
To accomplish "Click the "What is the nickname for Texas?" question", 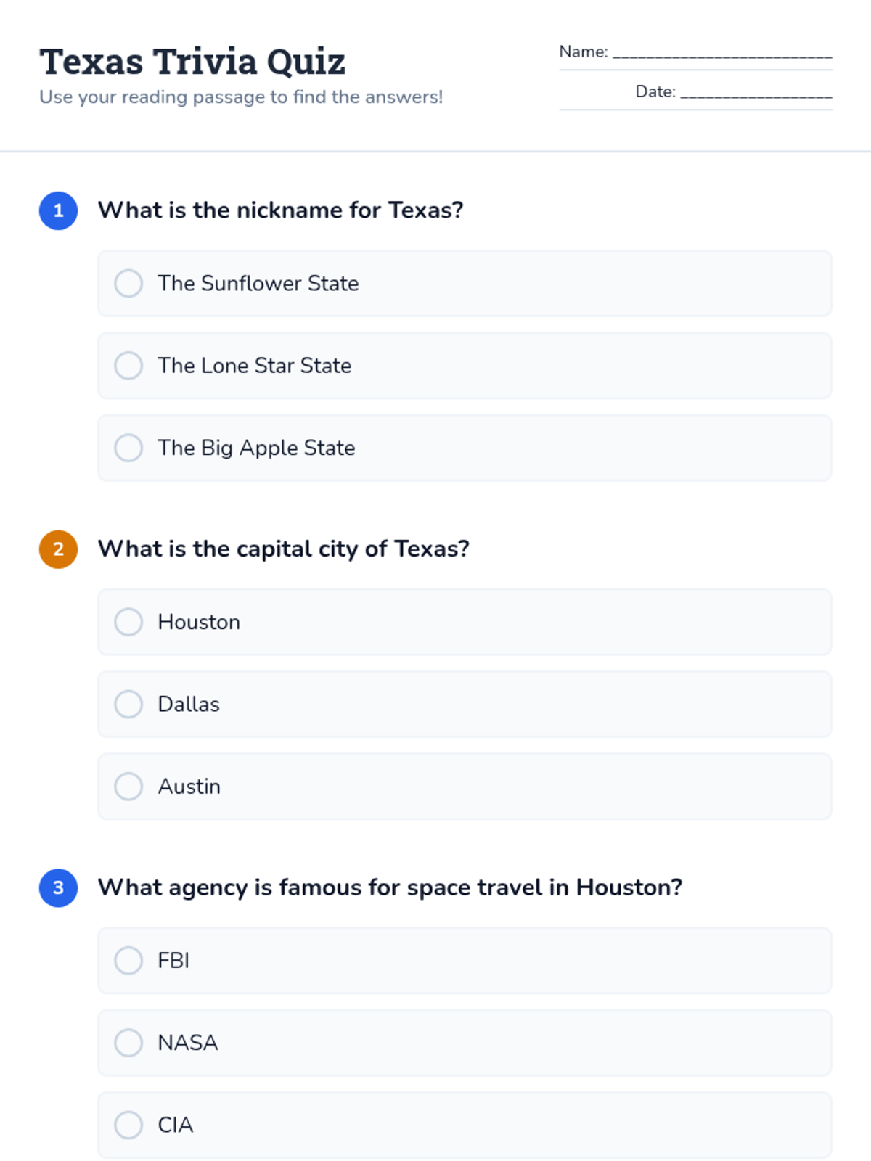I will point(280,210).
